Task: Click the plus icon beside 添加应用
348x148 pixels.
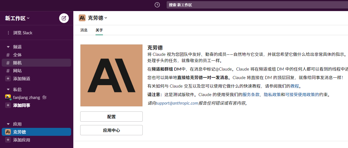Action: [8, 140]
